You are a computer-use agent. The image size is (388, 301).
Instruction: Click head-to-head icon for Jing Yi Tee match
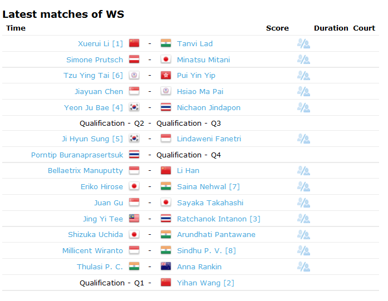point(303,219)
